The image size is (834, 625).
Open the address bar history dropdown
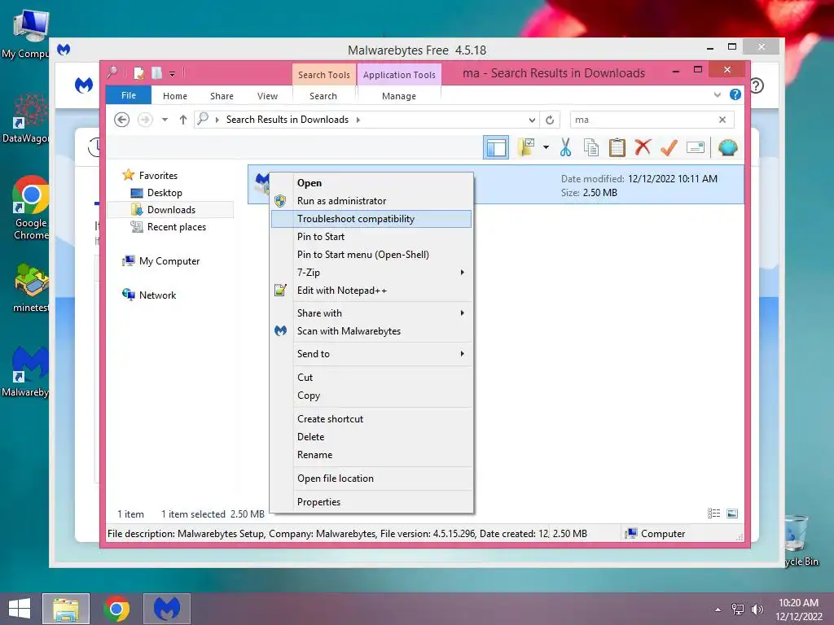tap(532, 120)
